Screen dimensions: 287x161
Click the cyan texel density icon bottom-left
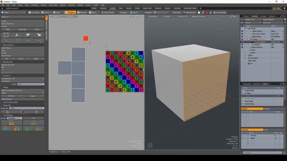pos(6,128)
